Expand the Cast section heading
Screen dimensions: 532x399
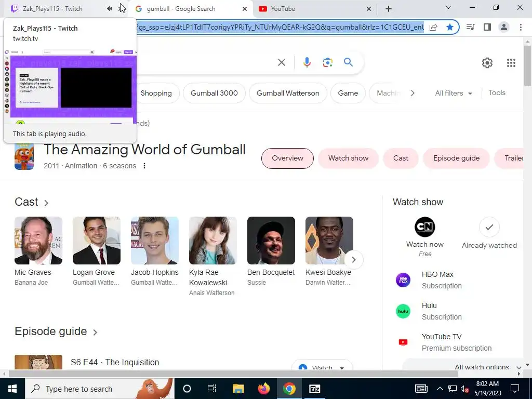[x=32, y=202]
